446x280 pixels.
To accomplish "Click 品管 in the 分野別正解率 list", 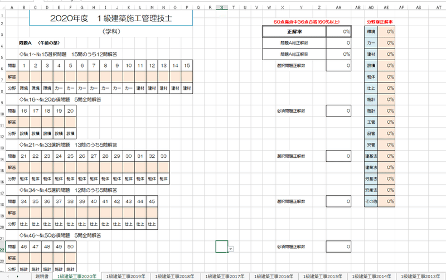I will 371,133.
